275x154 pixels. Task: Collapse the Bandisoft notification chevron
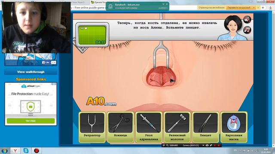pyautogui.click(x=163, y=4)
